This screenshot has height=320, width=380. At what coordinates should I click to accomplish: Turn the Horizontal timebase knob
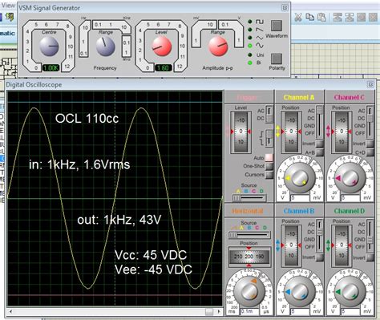(249, 292)
